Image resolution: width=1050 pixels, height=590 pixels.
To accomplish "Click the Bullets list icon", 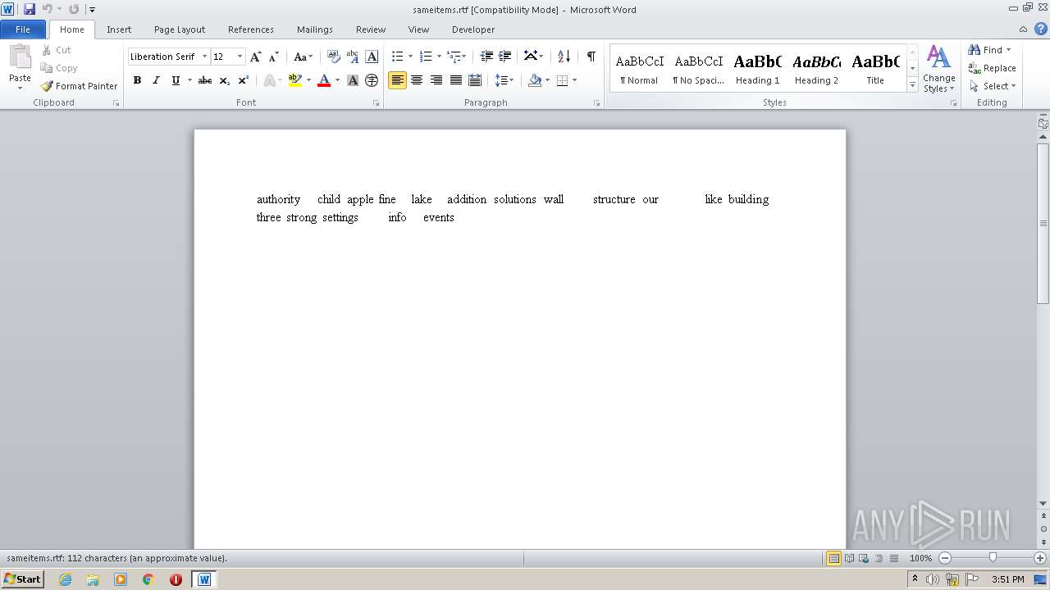I will click(398, 57).
